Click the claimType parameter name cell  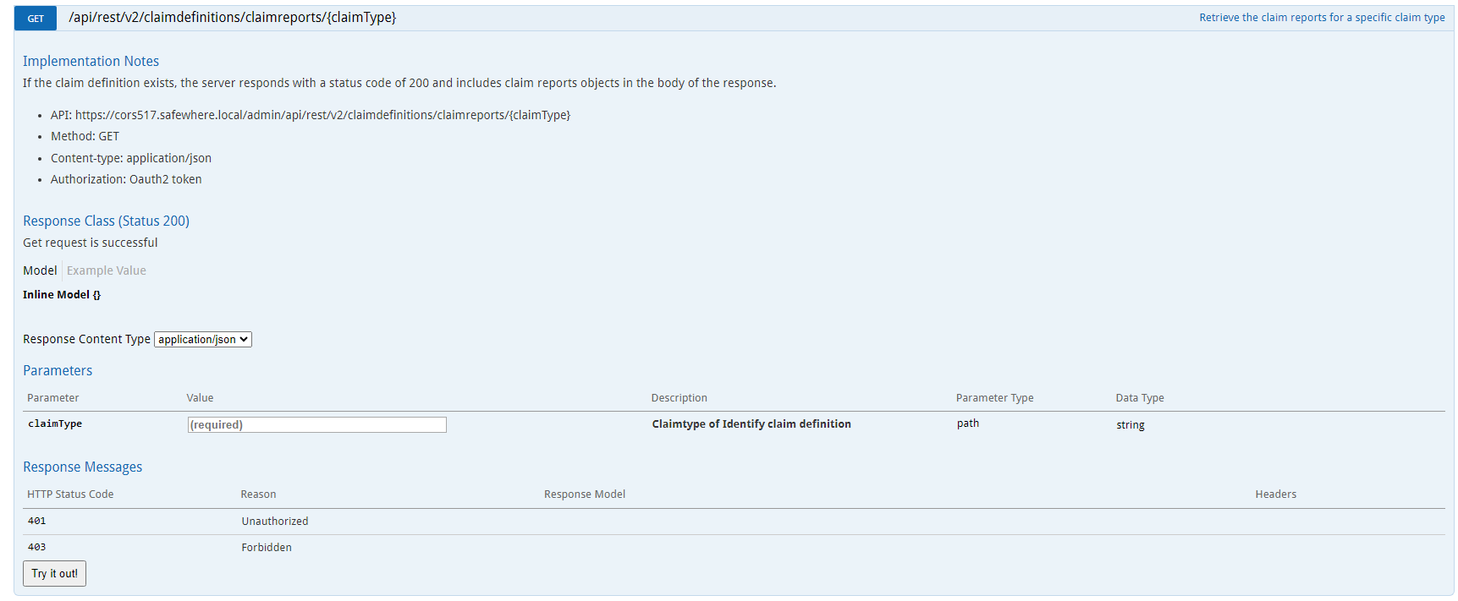coord(55,423)
